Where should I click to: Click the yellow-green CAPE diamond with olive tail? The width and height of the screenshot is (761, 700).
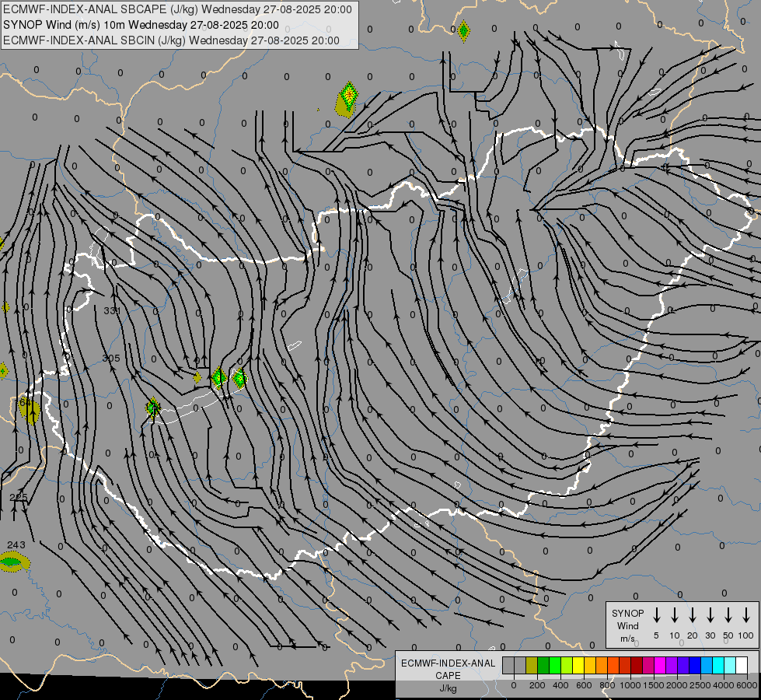(x=347, y=99)
